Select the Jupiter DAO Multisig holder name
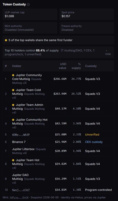The height and width of the screenshot is (201, 118). coord(20,177)
